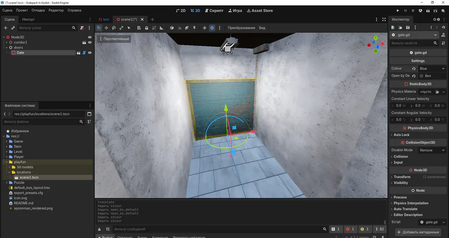Toggle the preview environment globe icon
449x238 pixels.
pyautogui.click(x=212, y=28)
